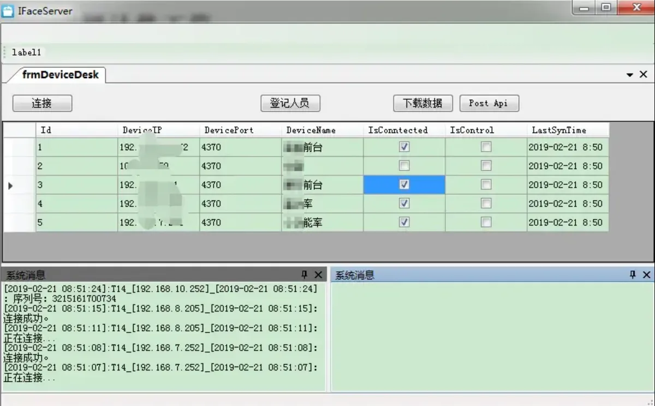Toggle IsConnected checkbox for row 4
Image resolution: width=655 pixels, height=406 pixels.
click(404, 203)
